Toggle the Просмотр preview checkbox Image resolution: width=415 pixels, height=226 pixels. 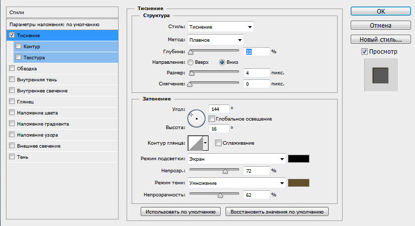(364, 52)
